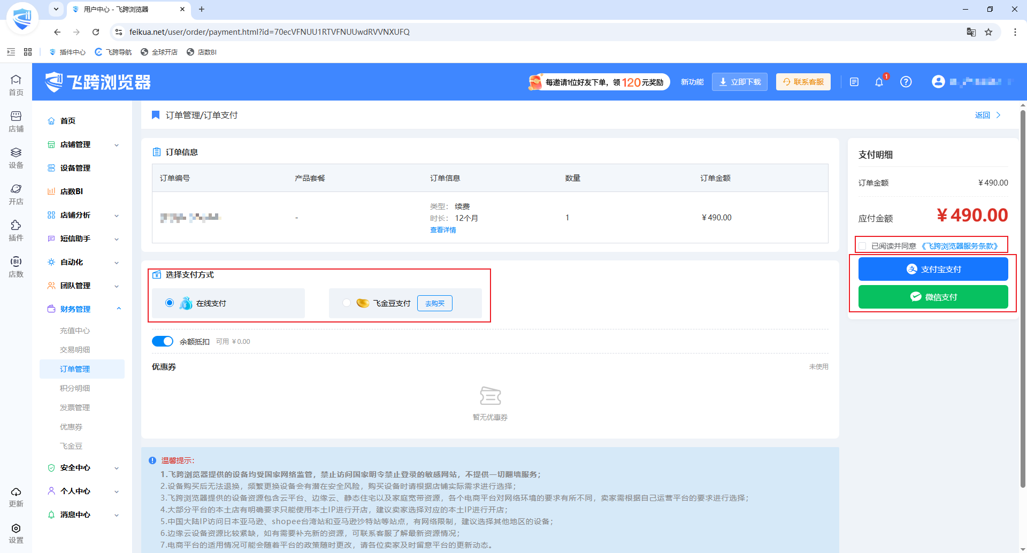The width and height of the screenshot is (1027, 553).
Task: Open the 首页 icon in left rail
Action: (16, 85)
